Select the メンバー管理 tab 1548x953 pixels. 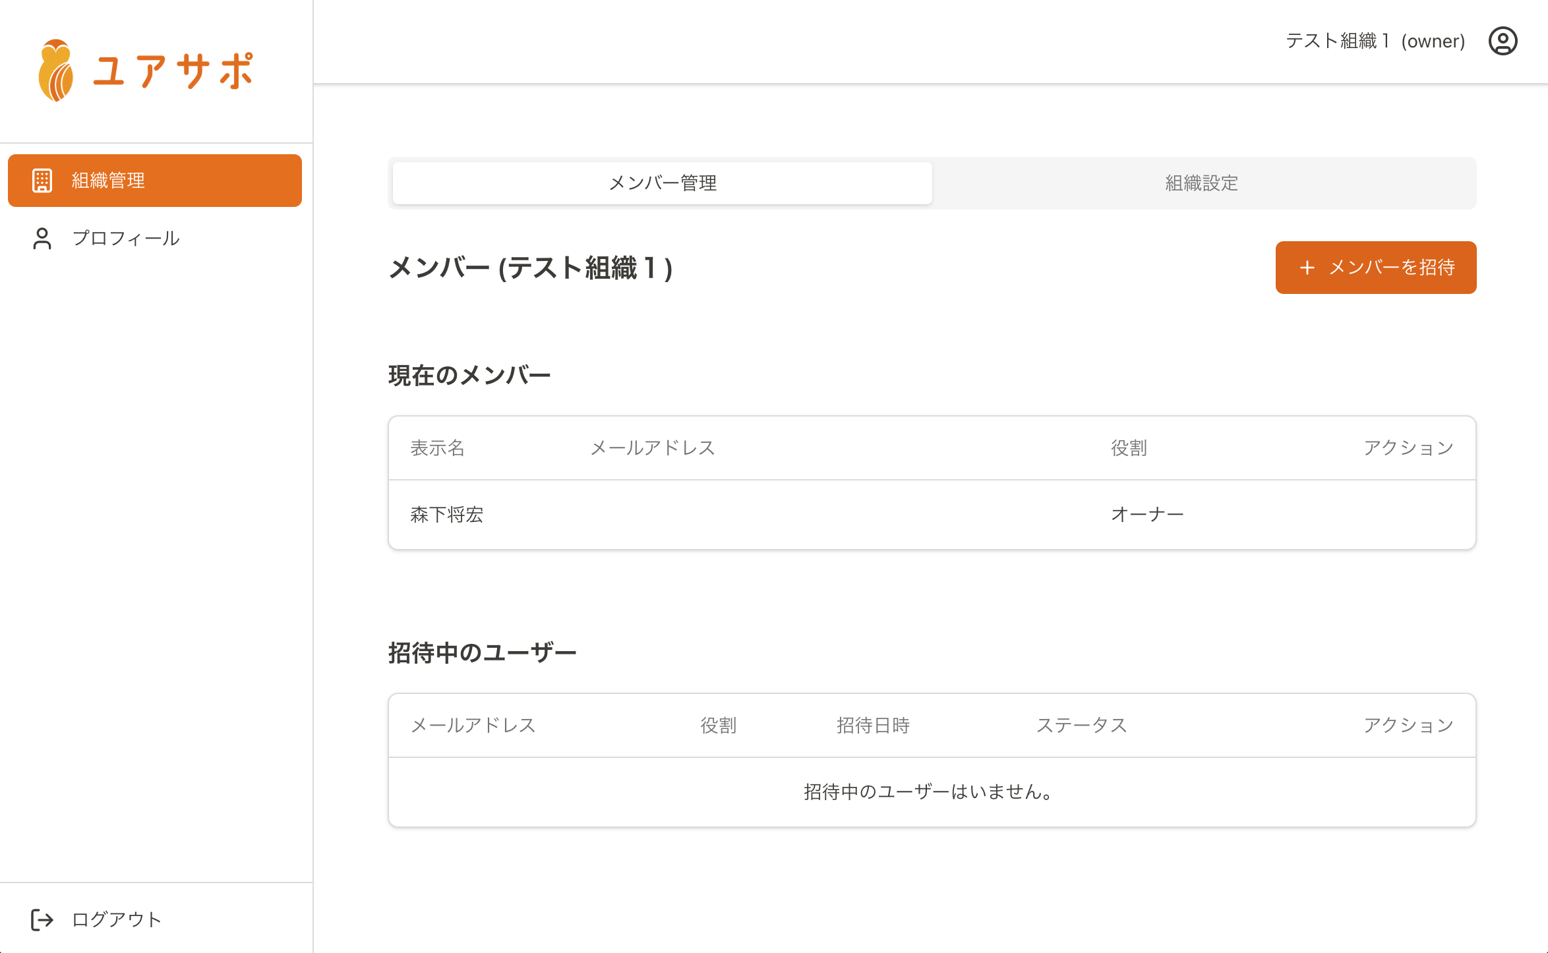(662, 183)
